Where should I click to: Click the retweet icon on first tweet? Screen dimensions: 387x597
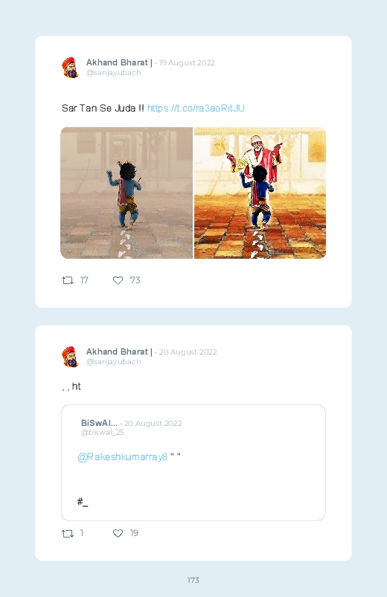pos(68,280)
